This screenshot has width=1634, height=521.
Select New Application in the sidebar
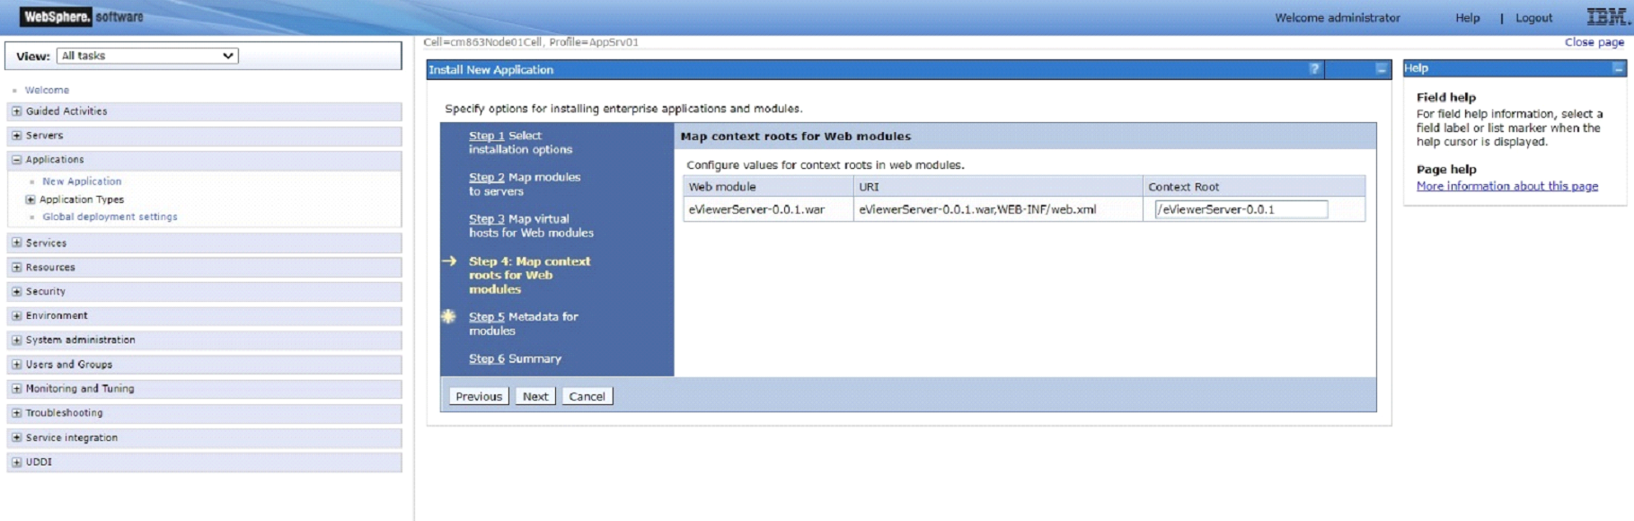pos(82,181)
